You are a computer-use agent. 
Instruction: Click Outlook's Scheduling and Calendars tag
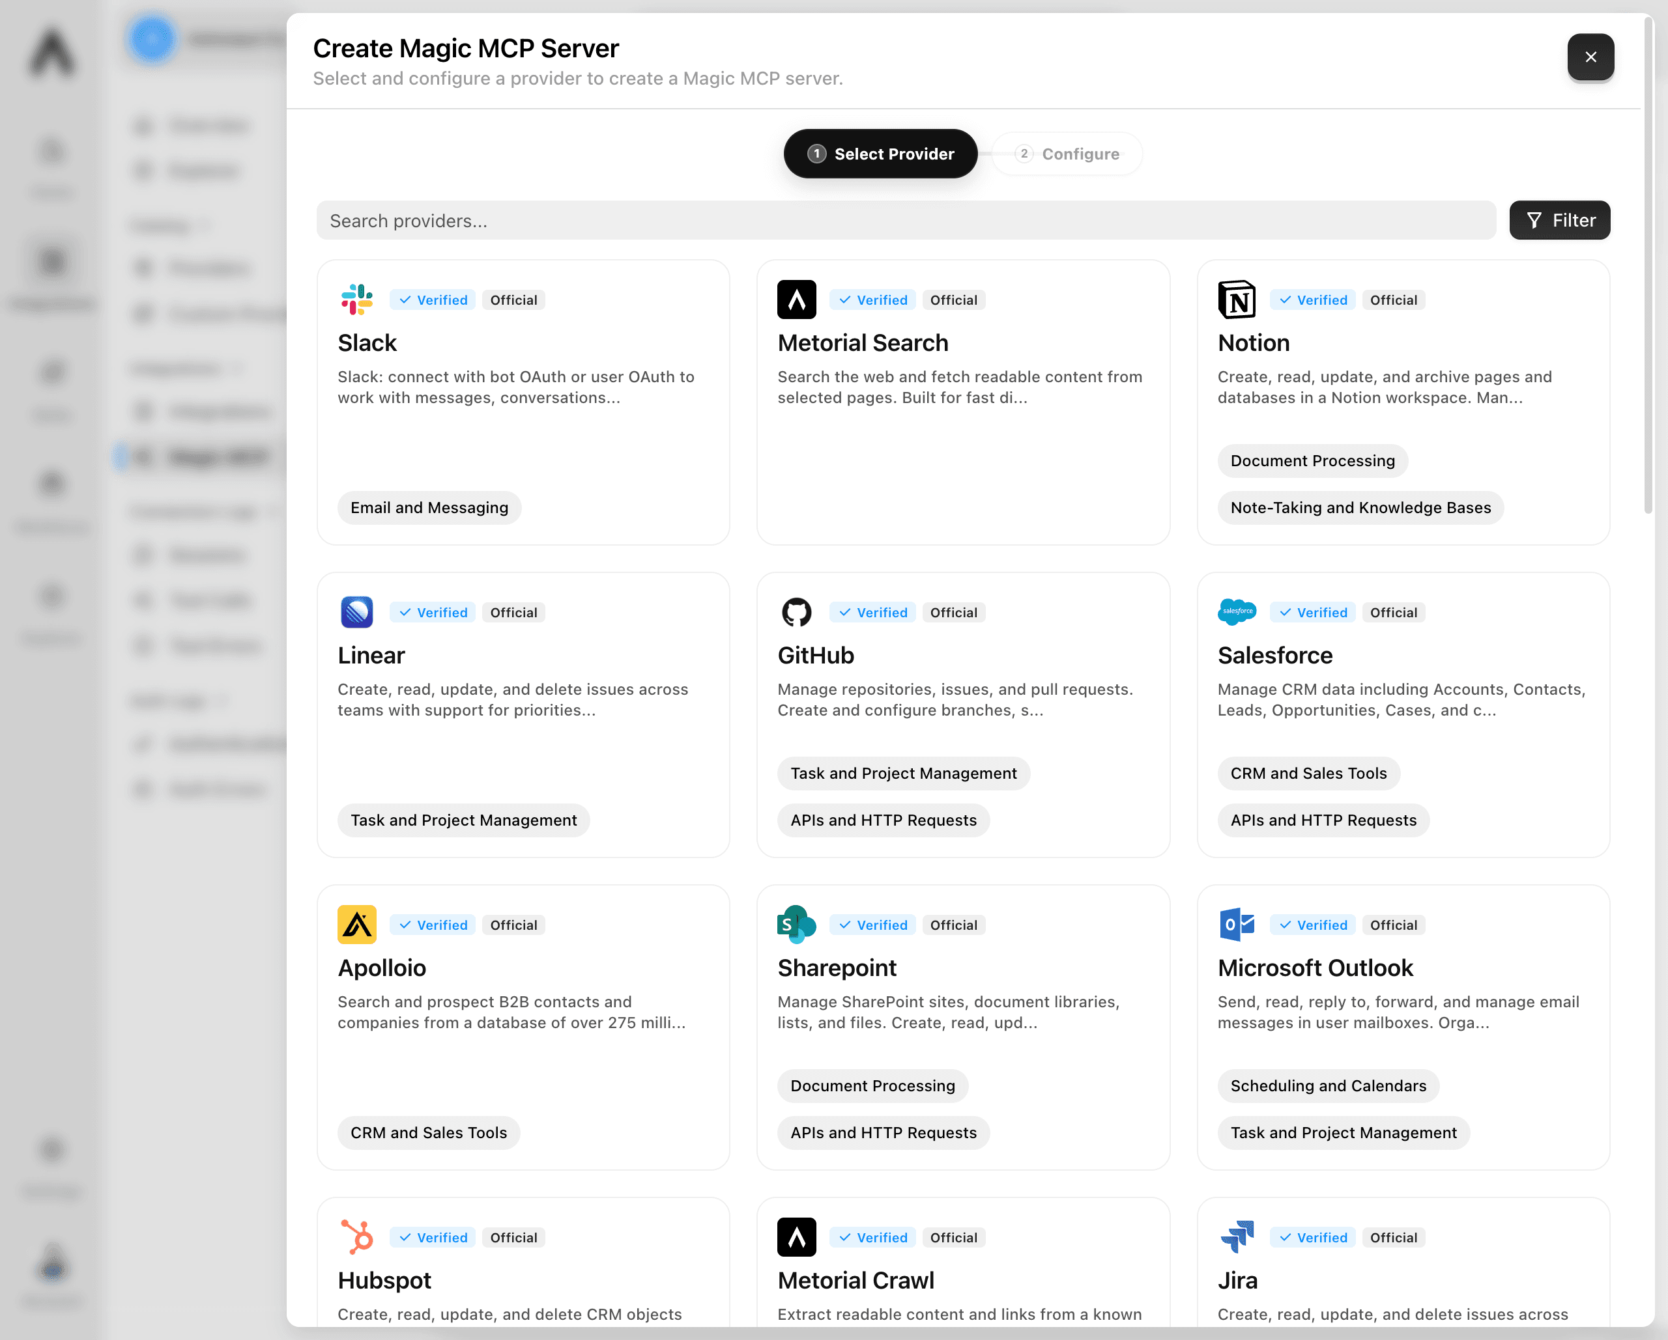pos(1328,1085)
